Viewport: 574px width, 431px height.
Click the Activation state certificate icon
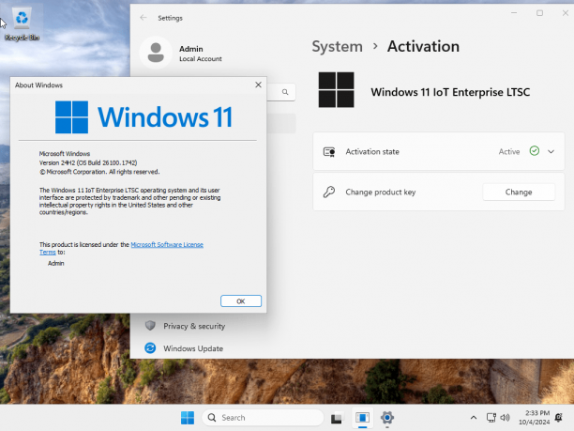click(329, 152)
